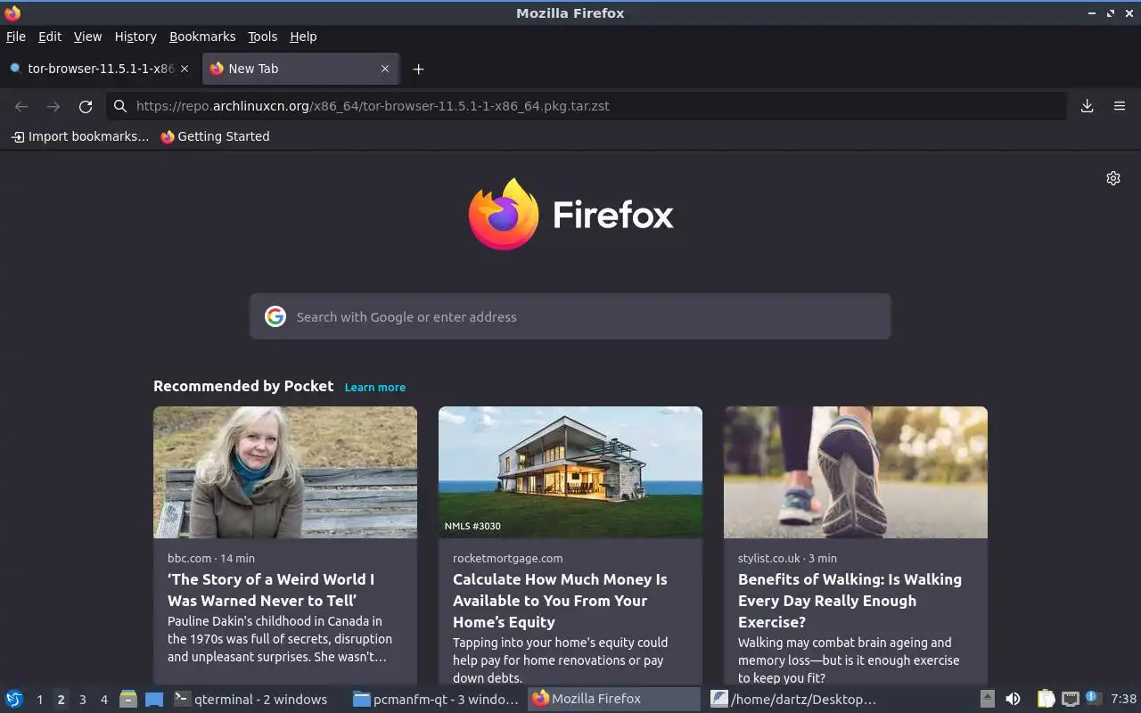Open the Help menu
The height and width of the screenshot is (713, 1141).
point(303,37)
